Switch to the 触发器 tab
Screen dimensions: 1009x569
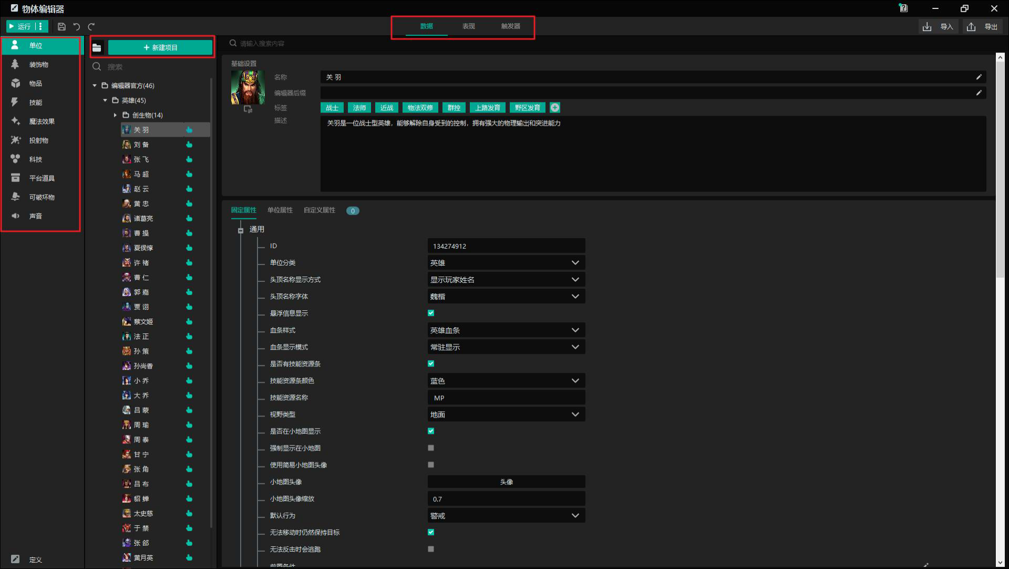tap(510, 26)
